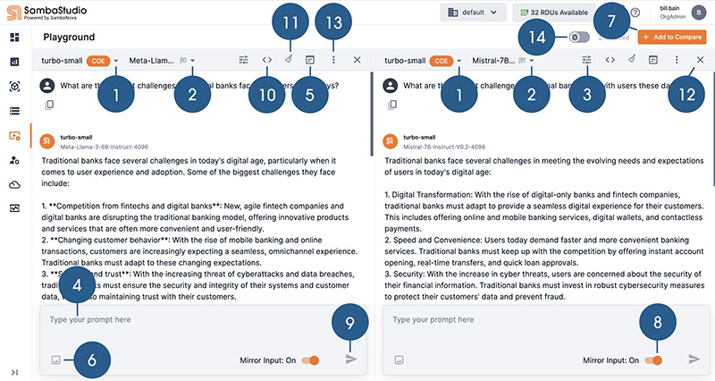Click the cloud icon in the left sidebar

14,184
